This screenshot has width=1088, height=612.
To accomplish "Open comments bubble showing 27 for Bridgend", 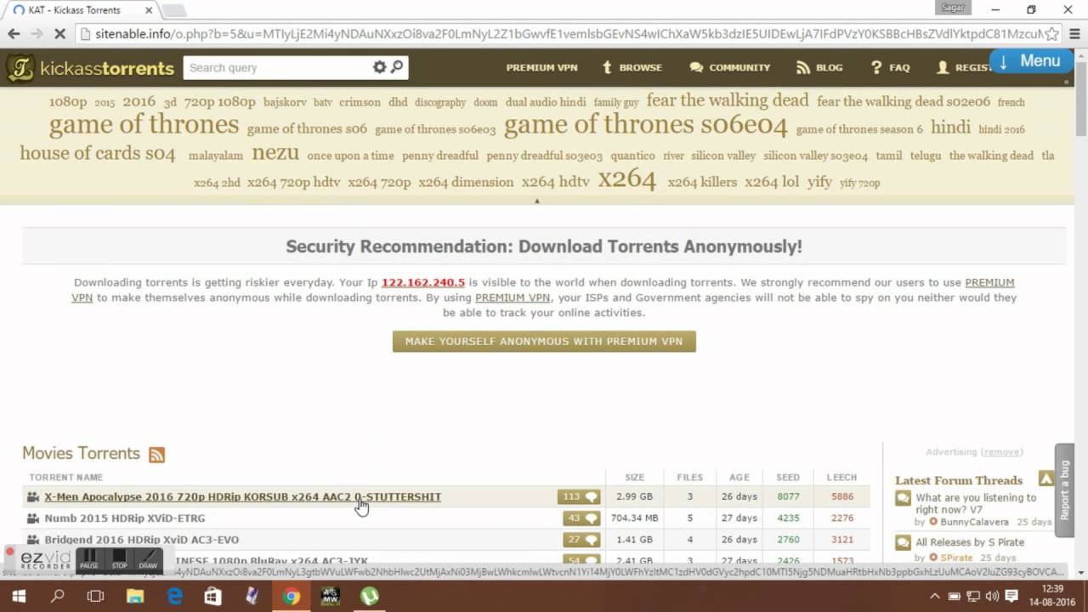I will [x=581, y=540].
